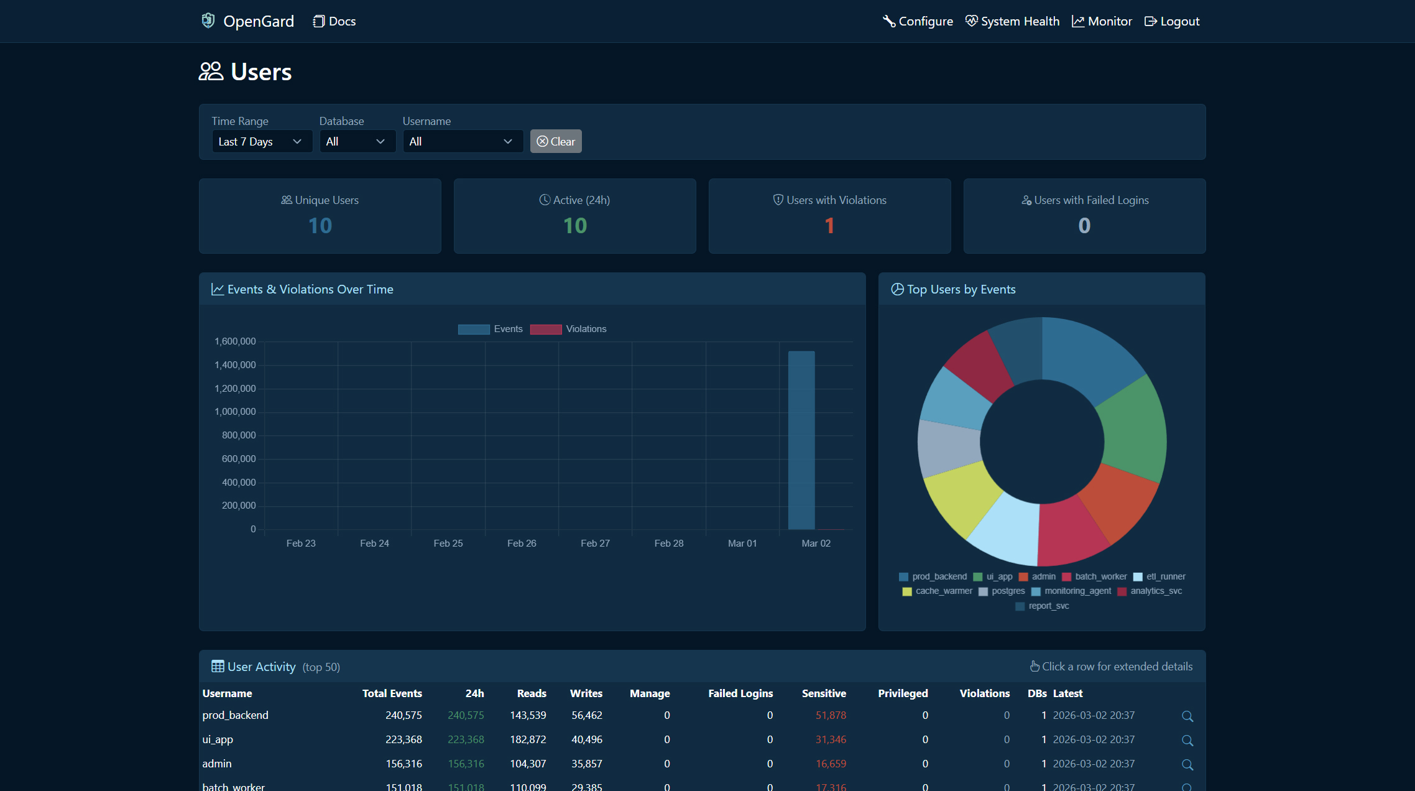
Task: Open Configure via the wrench icon
Action: pos(888,21)
